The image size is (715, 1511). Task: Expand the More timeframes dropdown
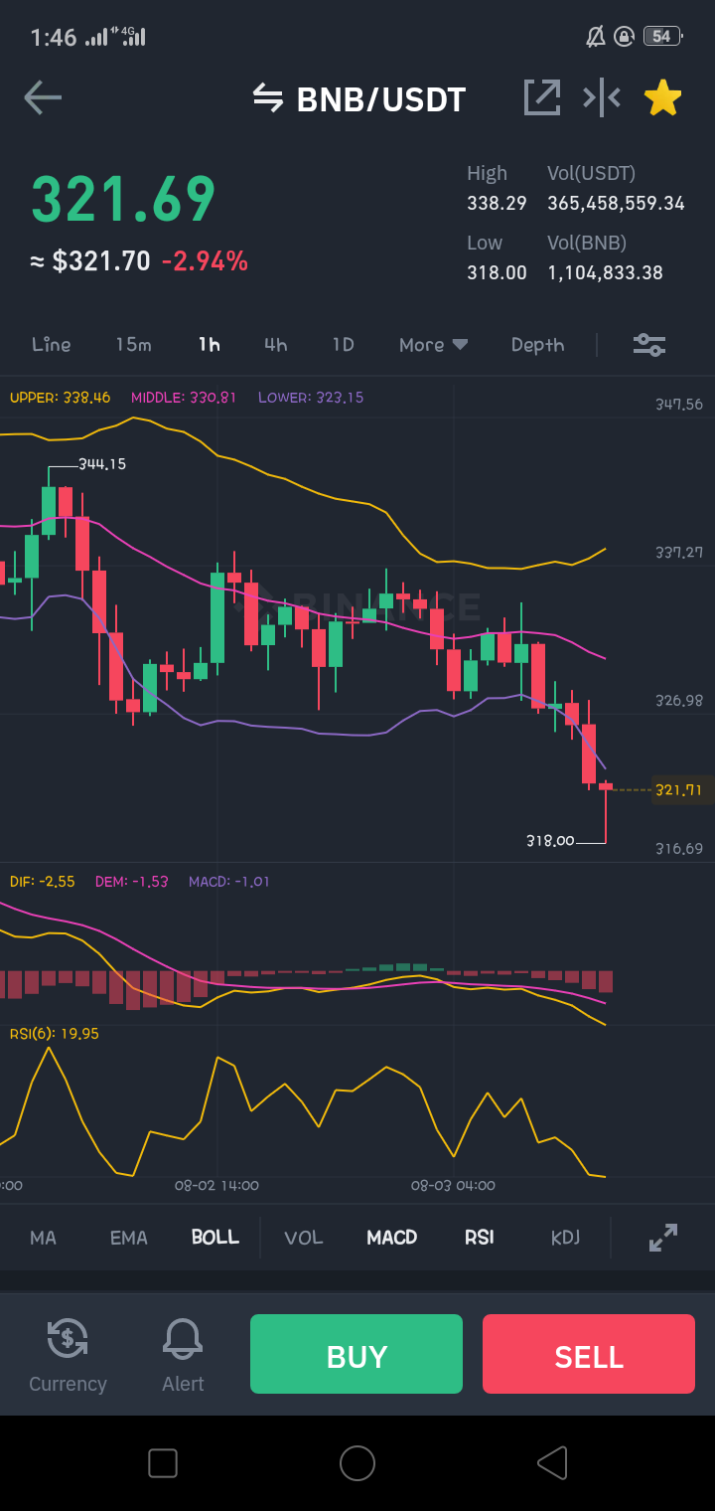click(433, 345)
